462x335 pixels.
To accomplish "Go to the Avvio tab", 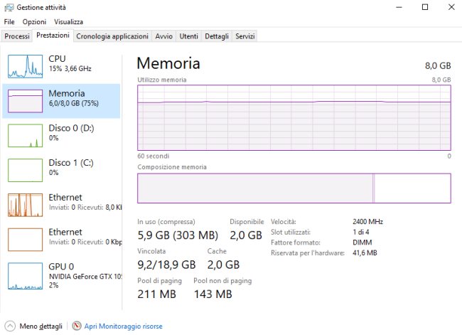I will pyautogui.click(x=163, y=36).
